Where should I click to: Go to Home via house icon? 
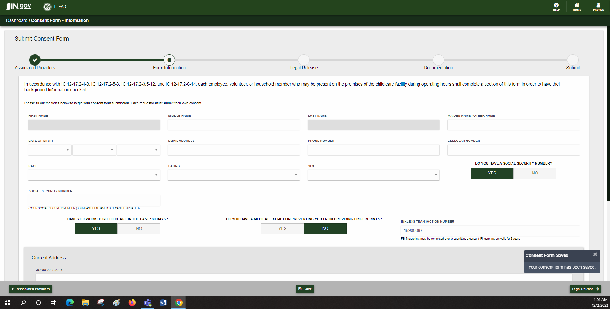pos(577,7)
